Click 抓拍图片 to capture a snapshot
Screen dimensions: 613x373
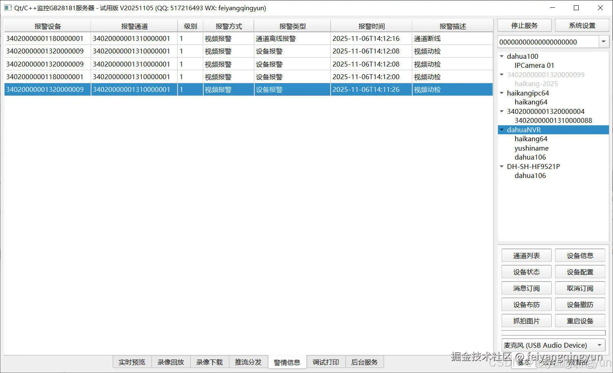[x=526, y=320]
